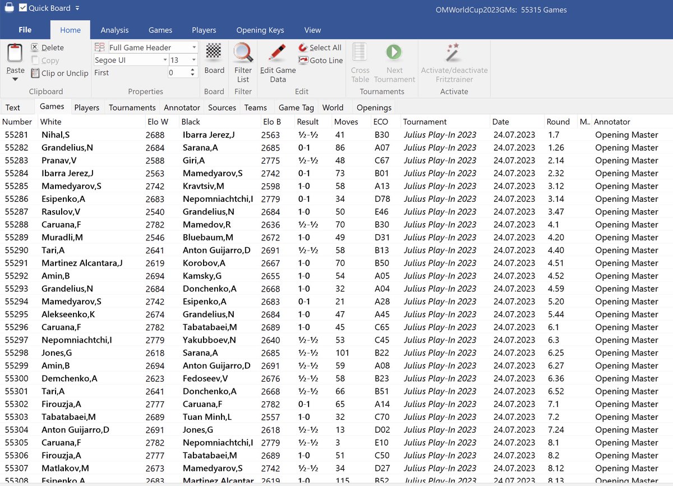Click the Next Tournament play icon
The width and height of the screenshot is (673, 486).
(x=394, y=53)
